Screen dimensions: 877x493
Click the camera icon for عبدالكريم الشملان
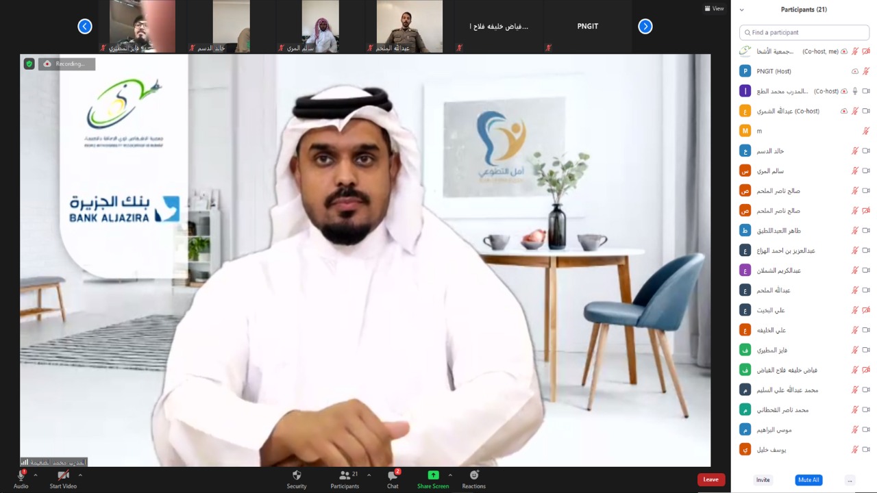[x=866, y=270]
